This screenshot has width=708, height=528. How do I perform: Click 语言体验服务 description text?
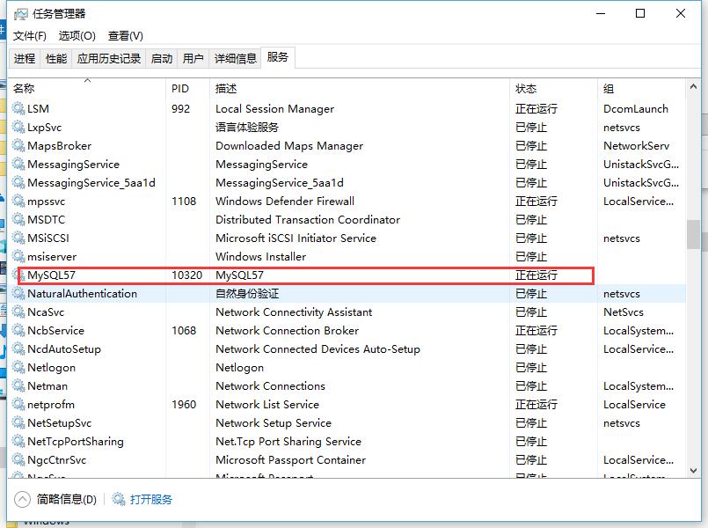247,127
